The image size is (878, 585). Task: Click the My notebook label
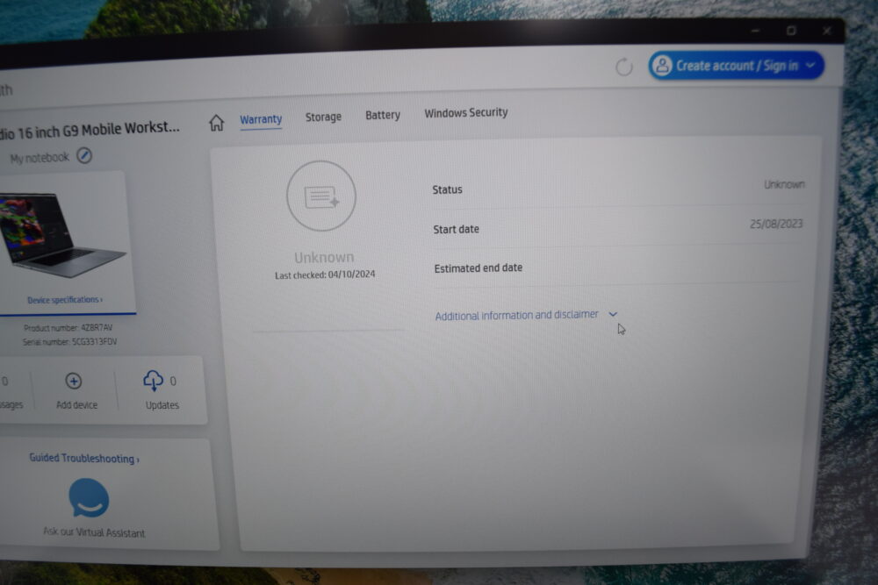40,158
